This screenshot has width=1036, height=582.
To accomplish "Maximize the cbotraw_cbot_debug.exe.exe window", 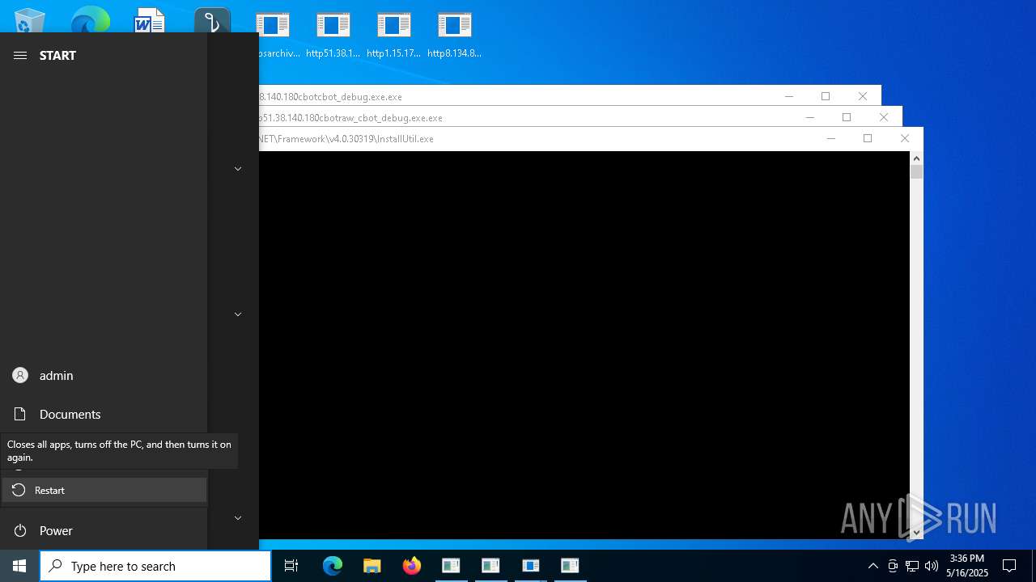I will (x=847, y=117).
